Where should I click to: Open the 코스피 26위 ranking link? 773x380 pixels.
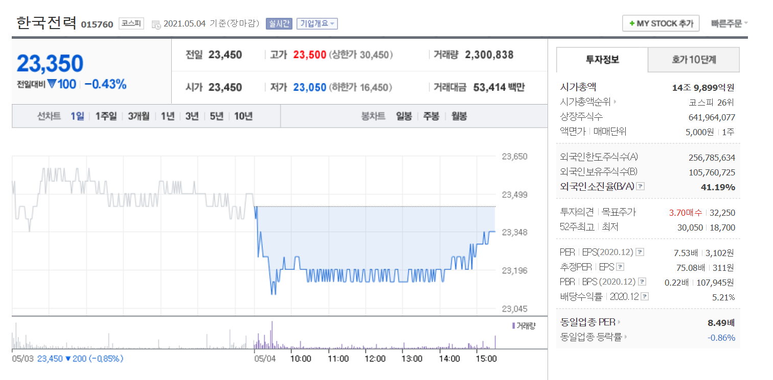[712, 102]
